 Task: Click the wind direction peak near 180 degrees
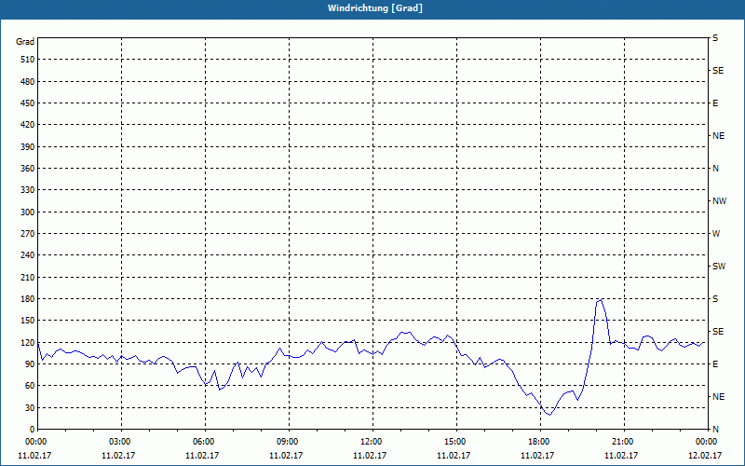point(602,299)
